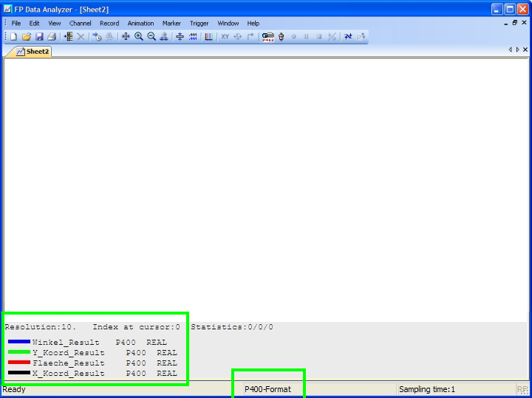The height and width of the screenshot is (398, 532).
Task: Click the Zoom in magnifier icon
Action: coord(138,36)
